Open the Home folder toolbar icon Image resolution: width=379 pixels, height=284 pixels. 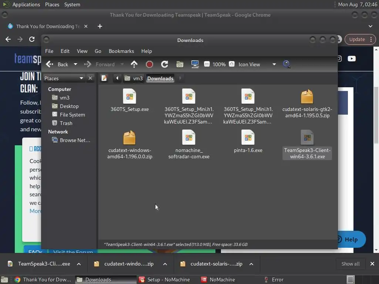(180, 64)
